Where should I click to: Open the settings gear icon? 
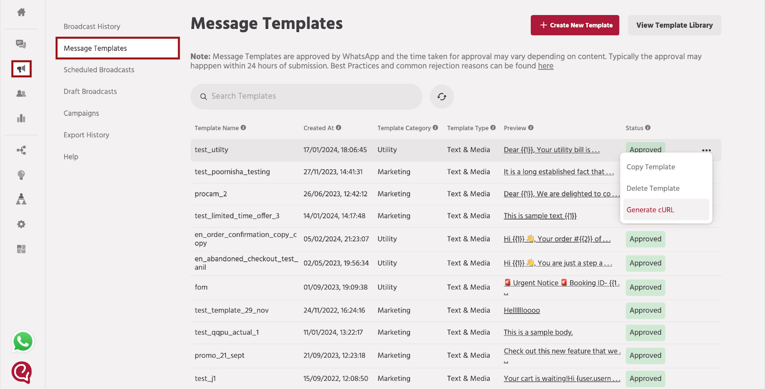(x=21, y=224)
